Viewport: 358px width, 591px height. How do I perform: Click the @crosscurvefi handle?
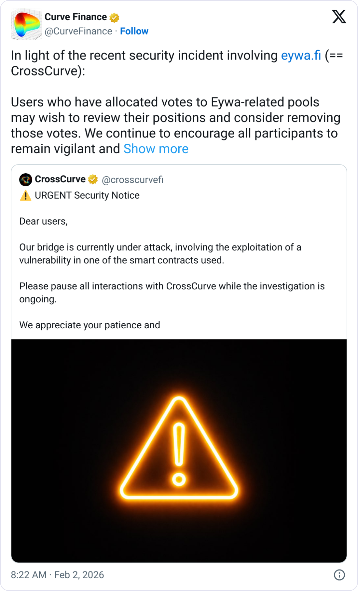pos(132,179)
